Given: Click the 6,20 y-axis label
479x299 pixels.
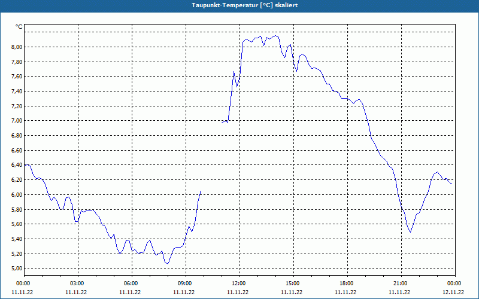Looking at the screenshot, I should pyautogui.click(x=17, y=180).
